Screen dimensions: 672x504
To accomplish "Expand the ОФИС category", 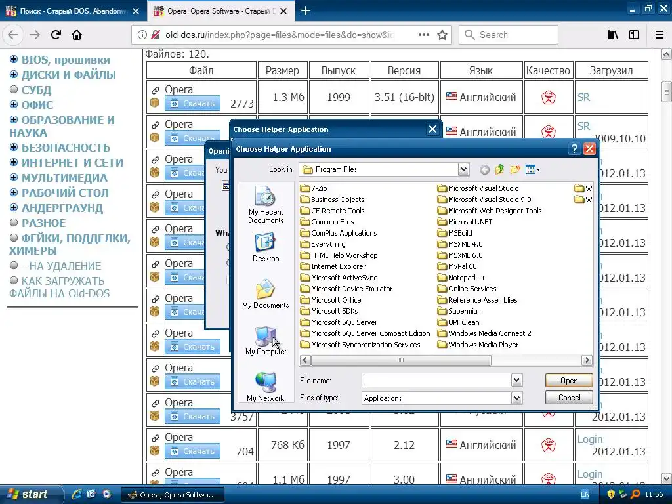I will tap(14, 104).
